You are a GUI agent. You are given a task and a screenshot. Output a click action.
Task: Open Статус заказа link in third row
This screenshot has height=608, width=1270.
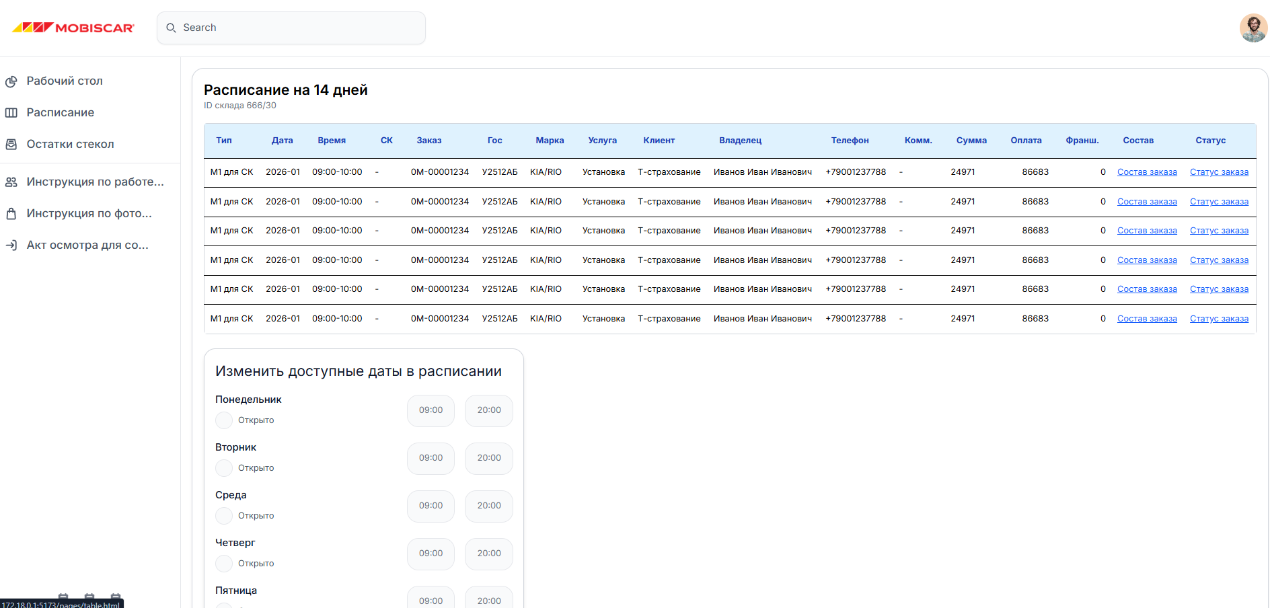pos(1219,231)
